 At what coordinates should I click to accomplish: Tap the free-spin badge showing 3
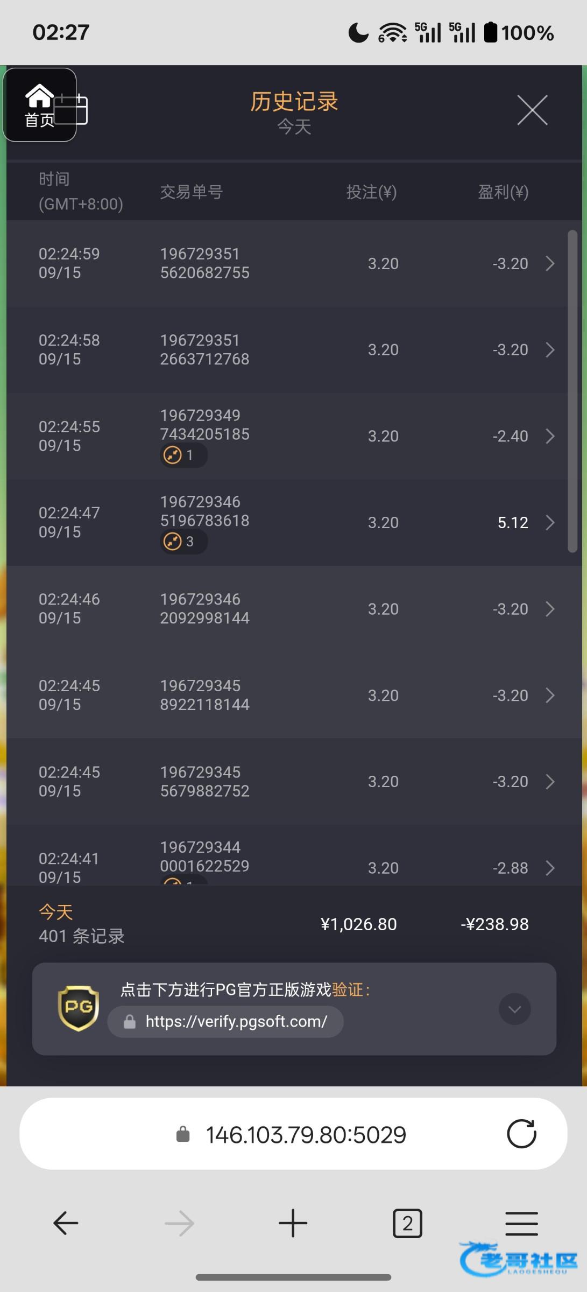coord(183,542)
